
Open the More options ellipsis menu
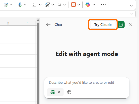(x=103, y=5)
